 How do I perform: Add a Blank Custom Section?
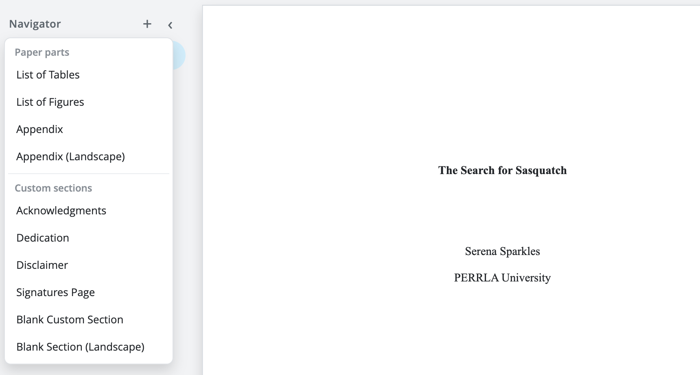tap(89, 320)
